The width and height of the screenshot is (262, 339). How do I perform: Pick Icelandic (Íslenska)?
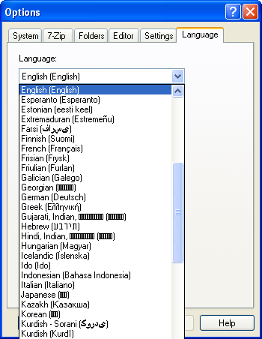coord(95,256)
